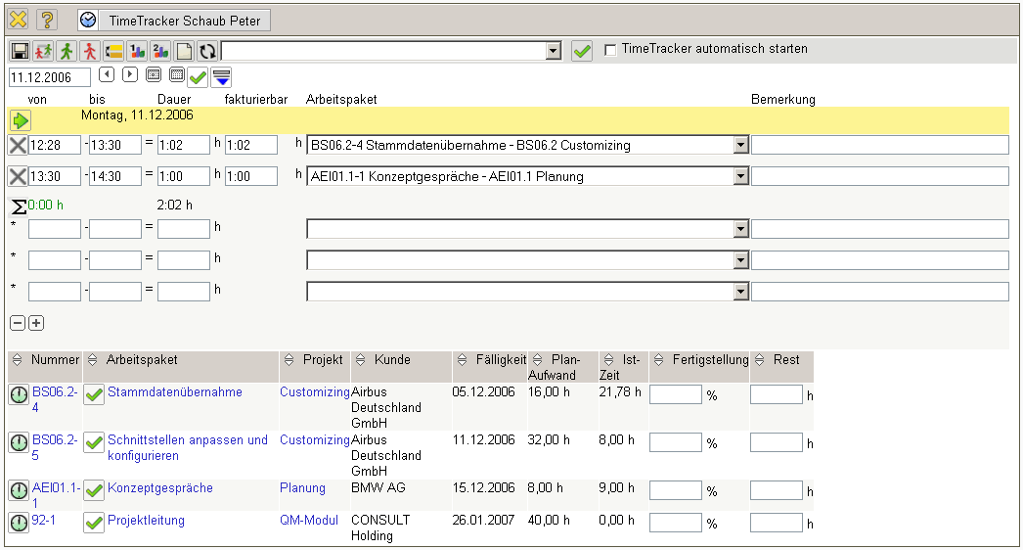Viewport: 1023px width, 550px height.
Task: Click the green walking person icon
Action: [x=67, y=51]
